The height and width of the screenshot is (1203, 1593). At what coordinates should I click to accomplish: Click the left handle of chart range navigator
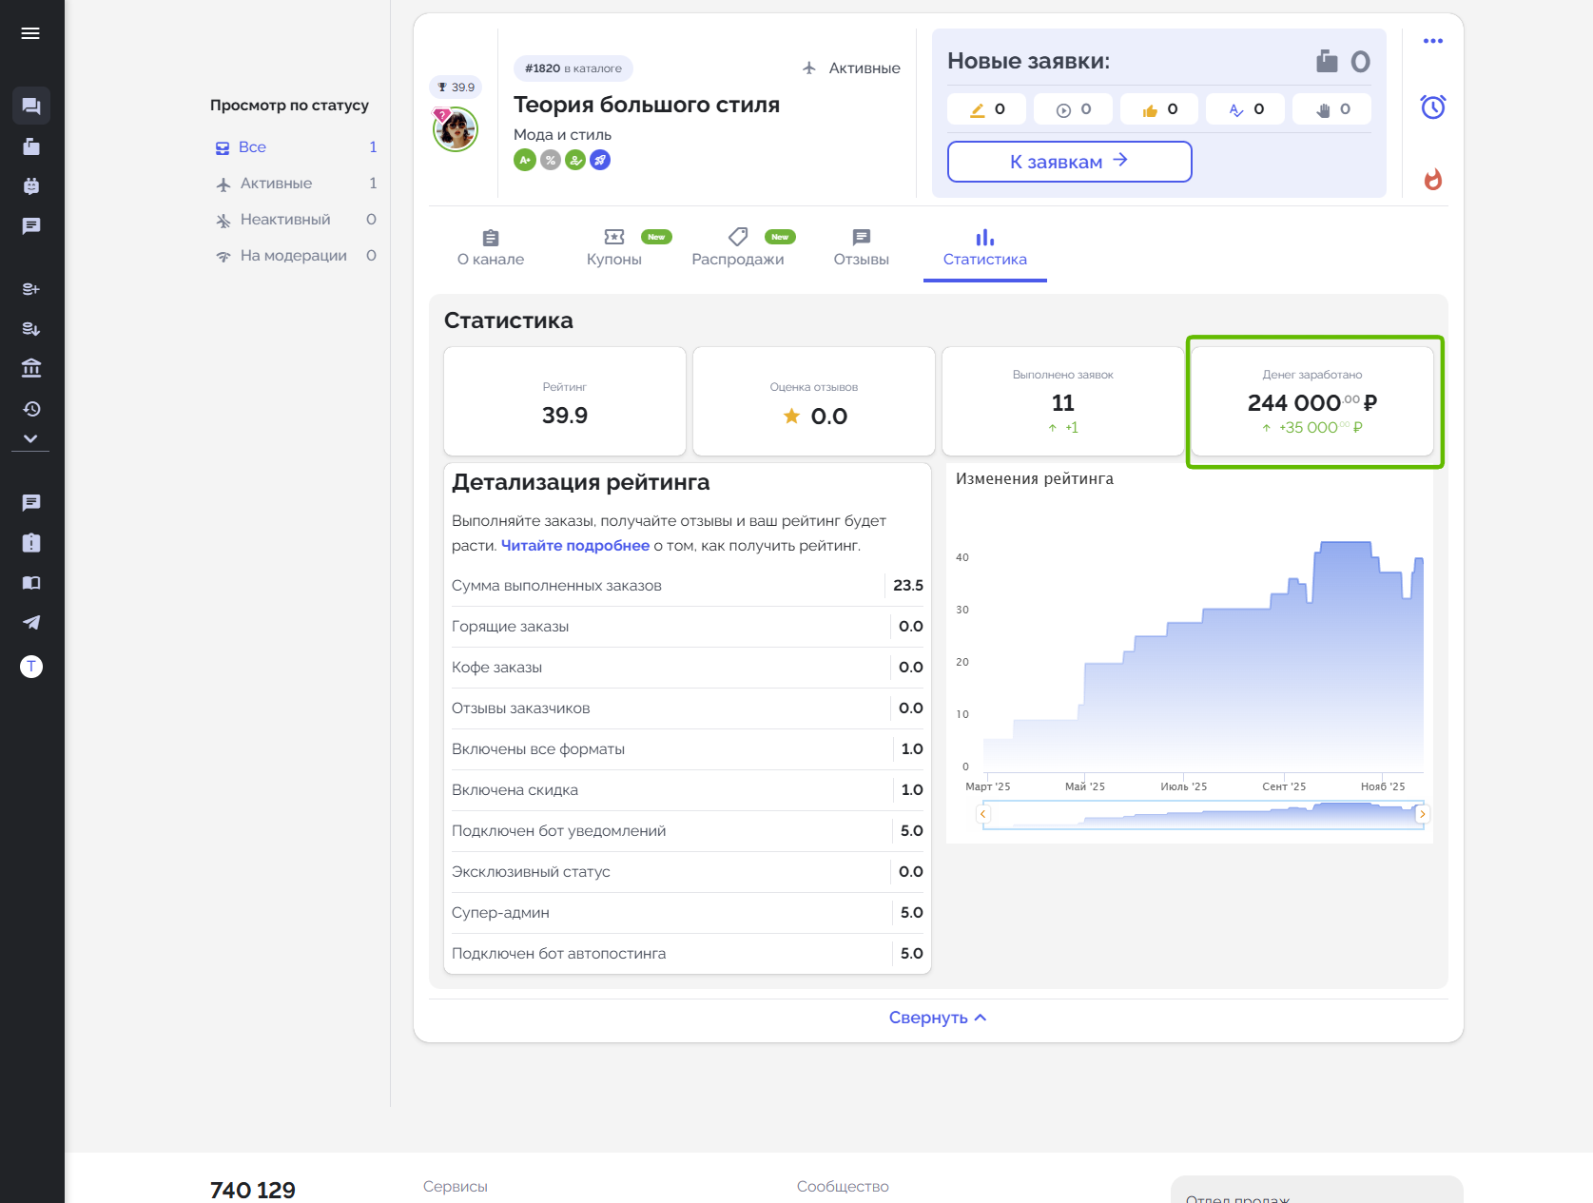tap(983, 814)
